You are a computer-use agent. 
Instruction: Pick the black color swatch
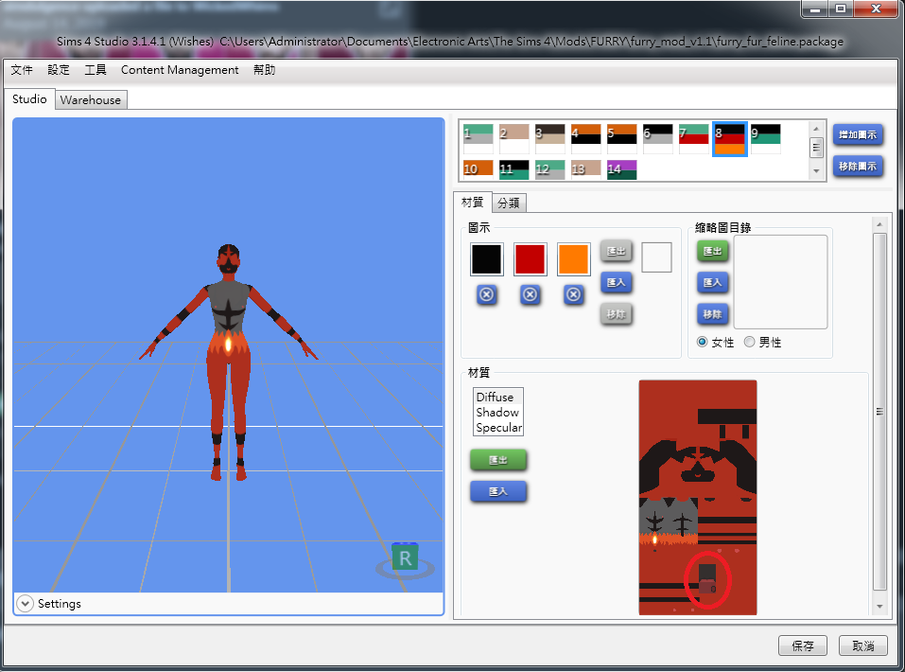tap(487, 258)
